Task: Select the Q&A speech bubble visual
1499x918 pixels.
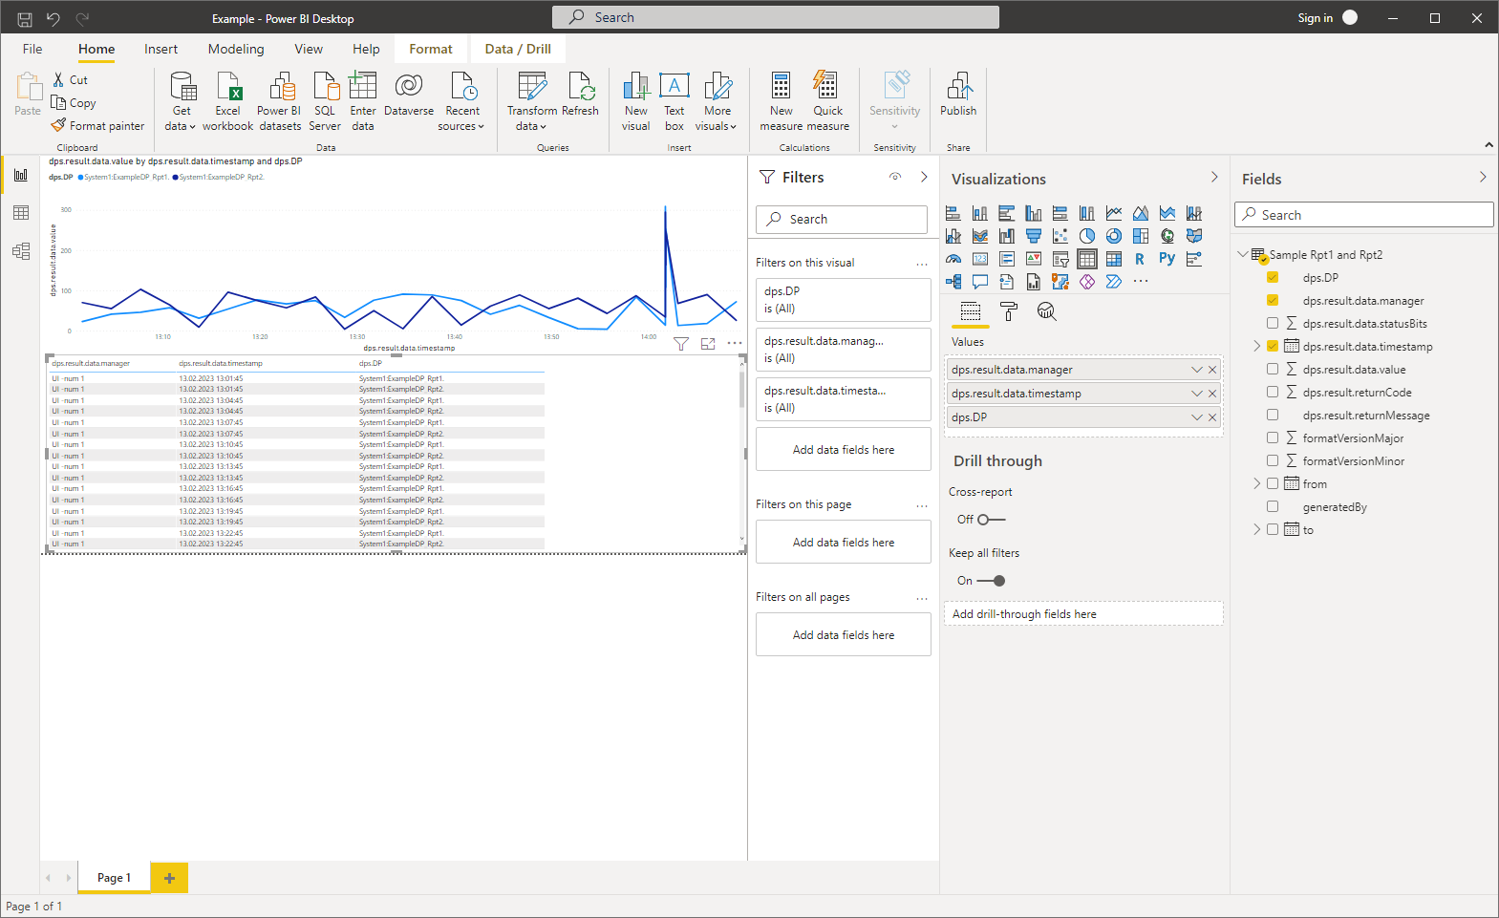Action: (980, 282)
